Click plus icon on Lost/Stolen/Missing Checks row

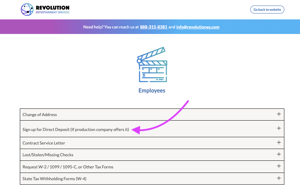click(279, 154)
